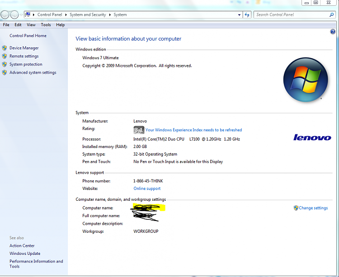Click the Online support website link
The height and width of the screenshot is (277, 339).
pos(147,189)
